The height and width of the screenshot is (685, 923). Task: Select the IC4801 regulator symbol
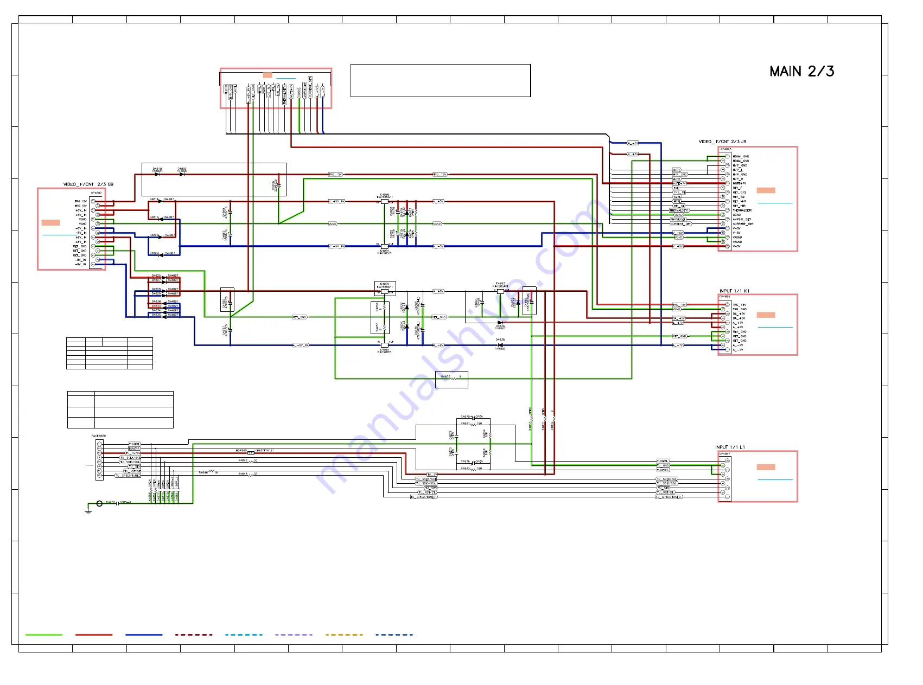(384, 246)
